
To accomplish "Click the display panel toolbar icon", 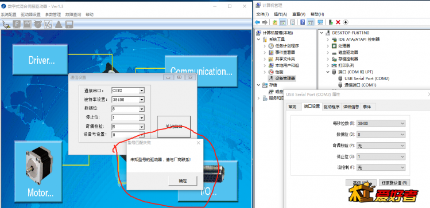I will [x=27, y=25].
